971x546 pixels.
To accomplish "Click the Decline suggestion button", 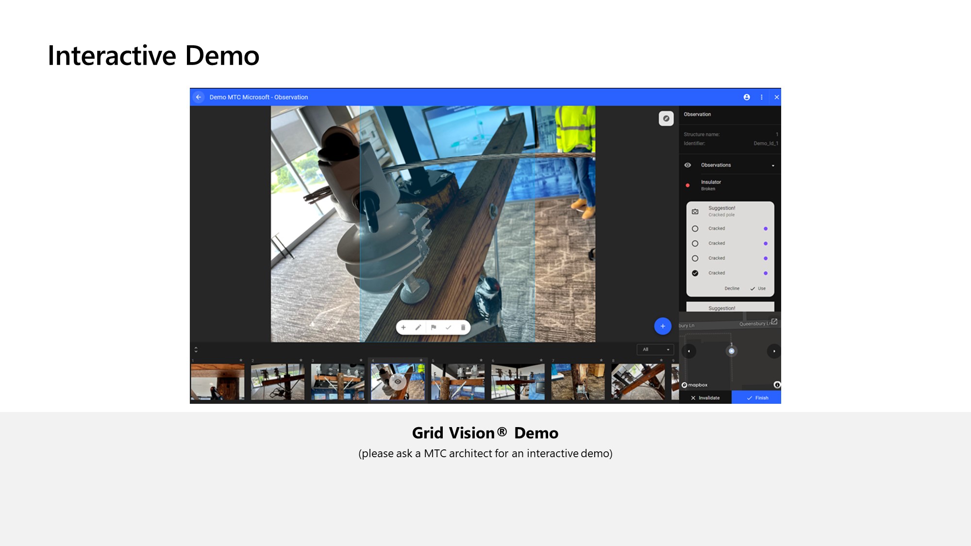I will click(x=732, y=288).
